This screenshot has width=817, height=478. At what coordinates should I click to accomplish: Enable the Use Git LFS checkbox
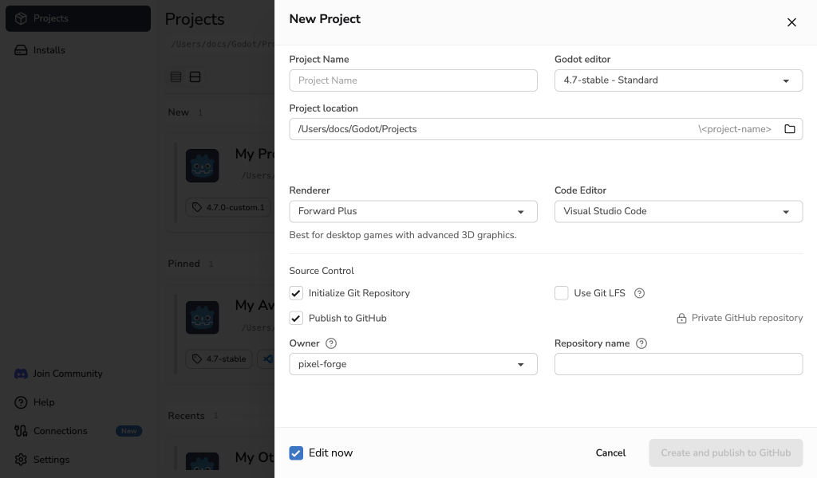coord(561,293)
